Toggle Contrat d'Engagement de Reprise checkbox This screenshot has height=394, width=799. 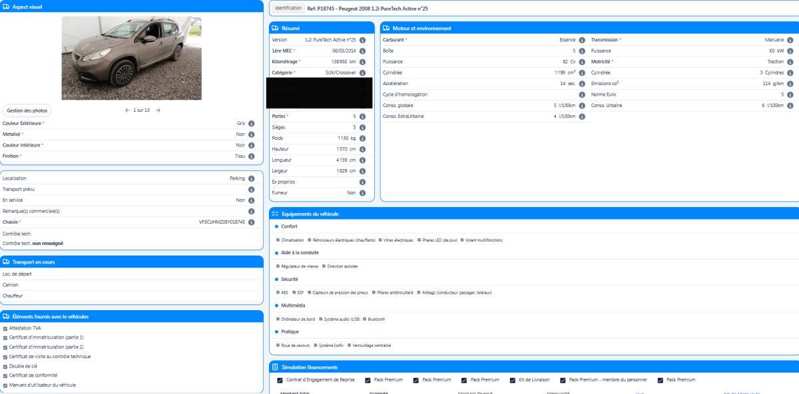tap(280, 380)
